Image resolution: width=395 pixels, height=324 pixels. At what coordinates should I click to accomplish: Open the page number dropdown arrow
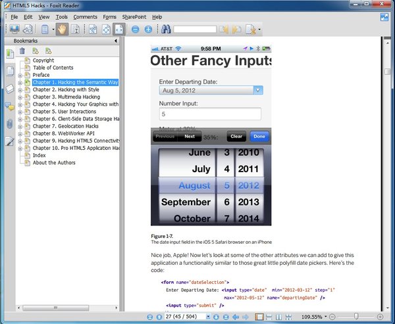208,317
